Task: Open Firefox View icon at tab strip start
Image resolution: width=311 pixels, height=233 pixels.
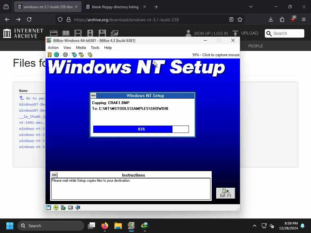Action: (x=6, y=7)
